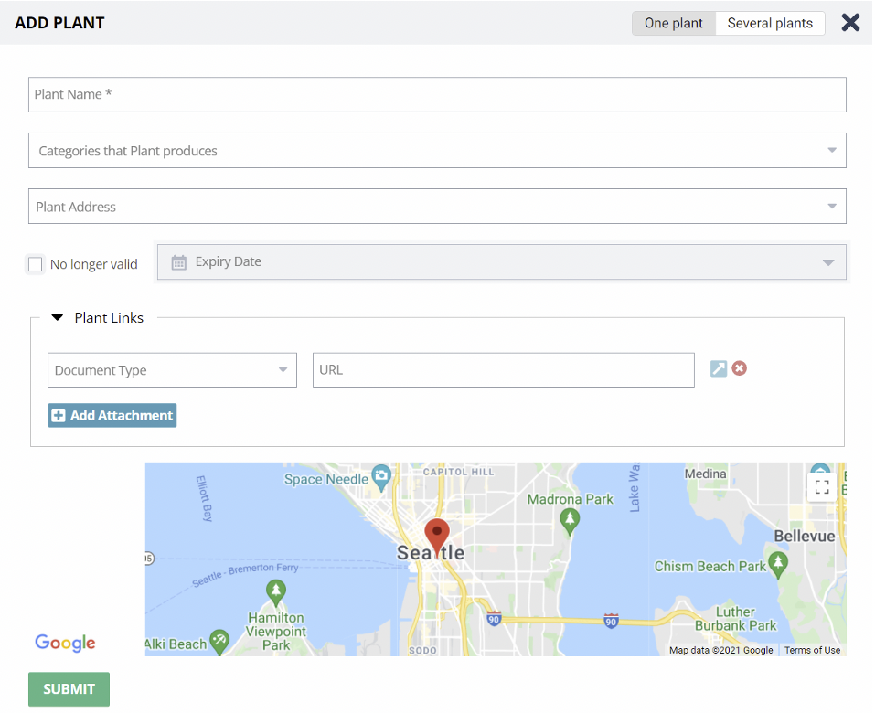The height and width of the screenshot is (713, 875).
Task: Remove the attachment row with red X
Action: 740,368
